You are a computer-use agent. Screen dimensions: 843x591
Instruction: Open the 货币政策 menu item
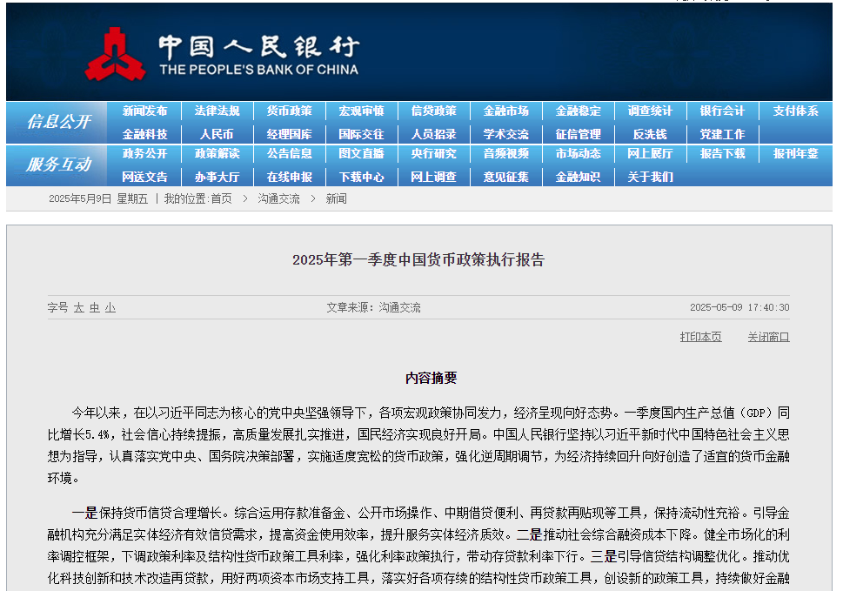(x=289, y=111)
